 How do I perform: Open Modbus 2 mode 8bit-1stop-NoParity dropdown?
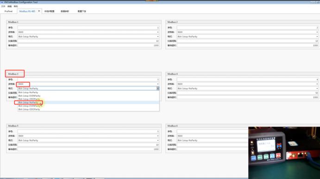[x=248, y=37]
